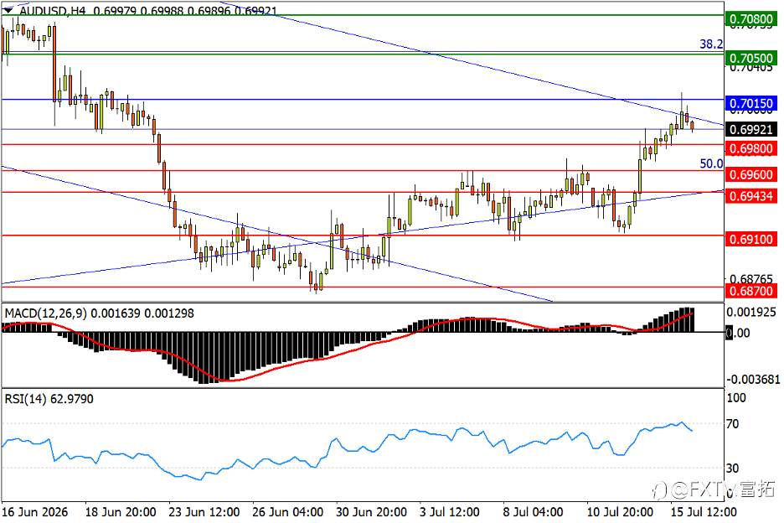Select the RSI(14) indicator label

click(25, 399)
